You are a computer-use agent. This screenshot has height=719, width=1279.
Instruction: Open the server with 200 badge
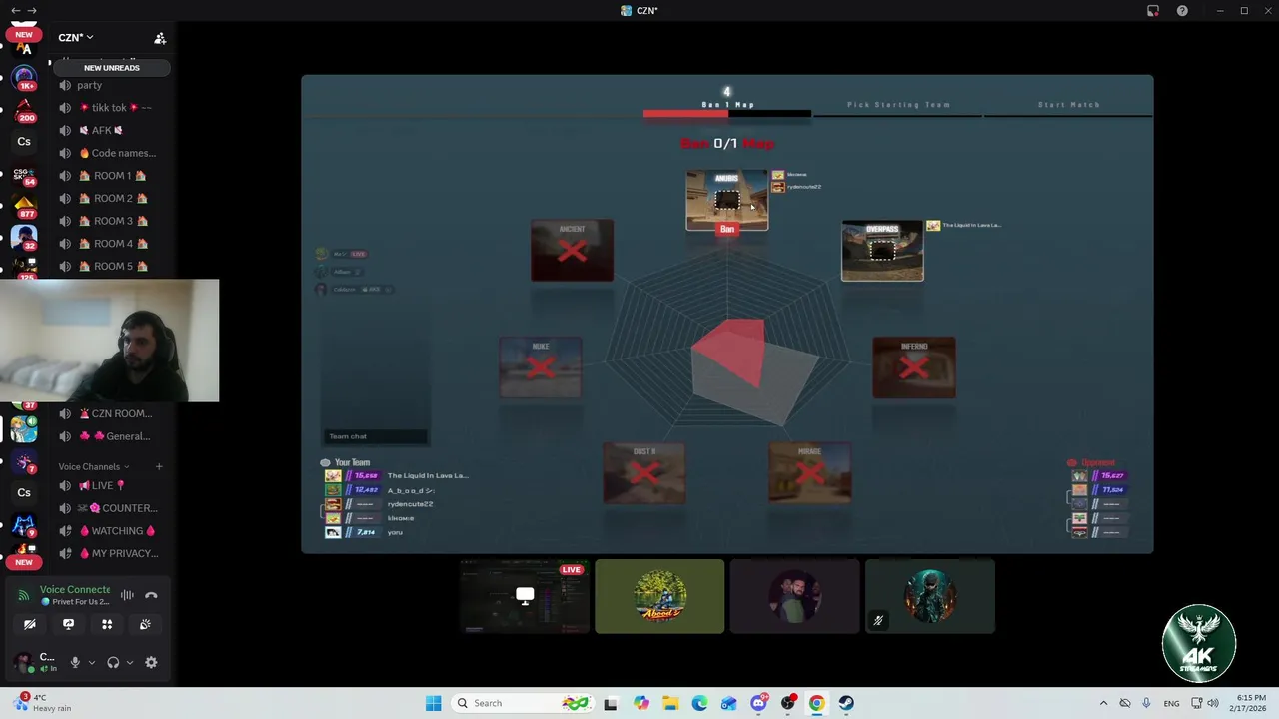pyautogui.click(x=24, y=109)
